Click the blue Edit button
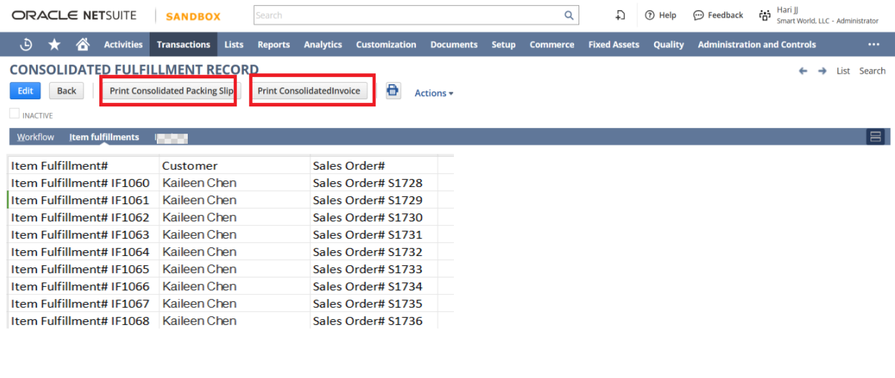Screen dimensions: 895x378 [25, 91]
